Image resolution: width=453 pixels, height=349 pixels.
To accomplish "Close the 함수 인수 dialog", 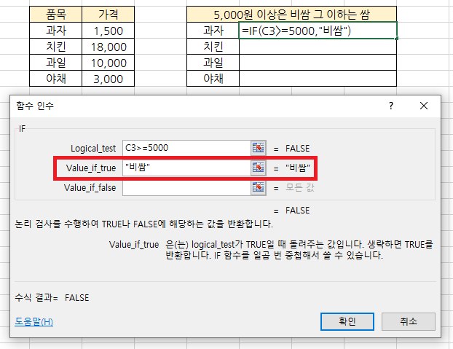I will [x=424, y=106].
